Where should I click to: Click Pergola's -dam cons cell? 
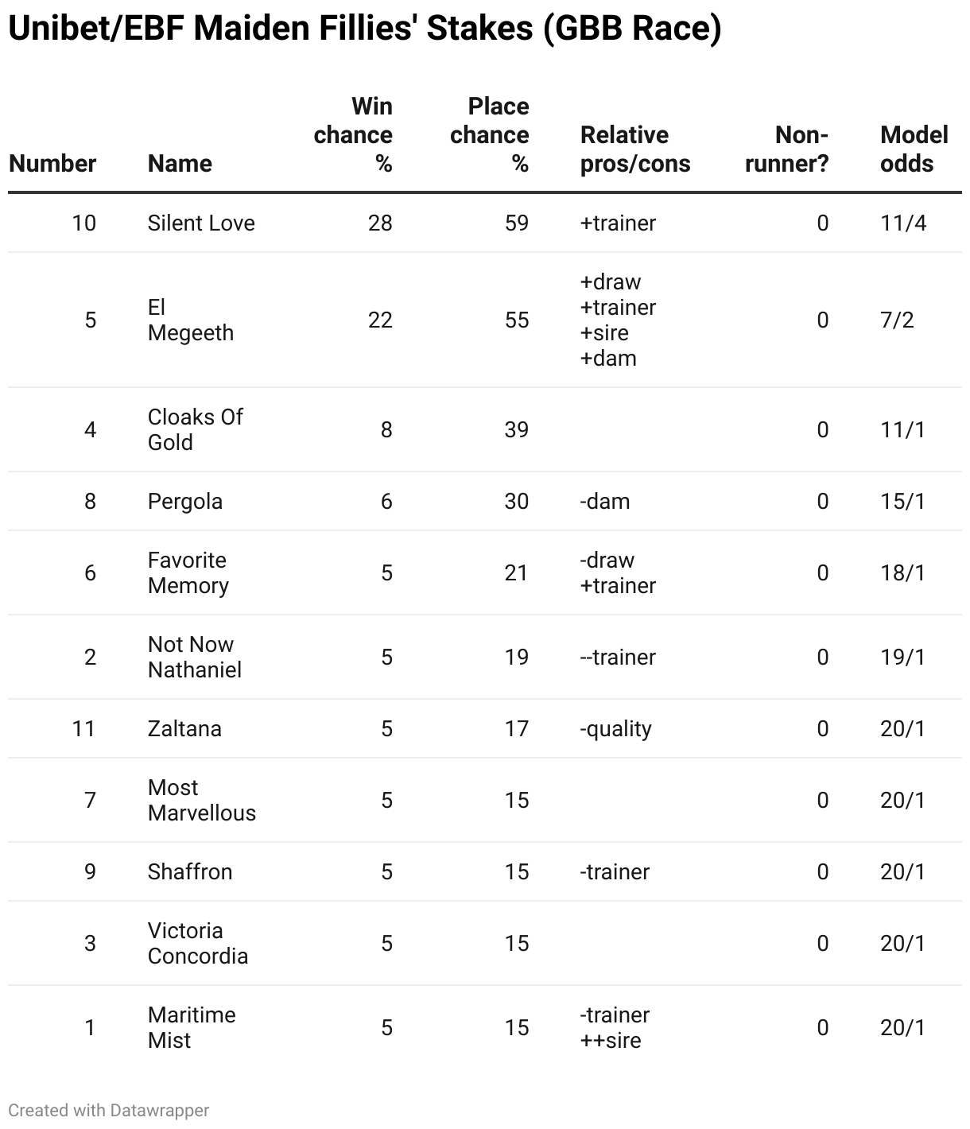tap(605, 501)
